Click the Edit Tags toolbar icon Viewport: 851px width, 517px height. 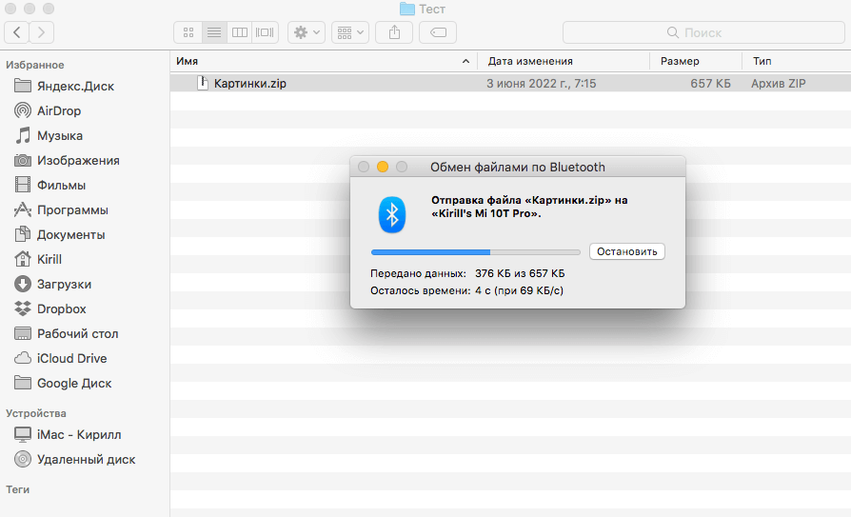(438, 32)
